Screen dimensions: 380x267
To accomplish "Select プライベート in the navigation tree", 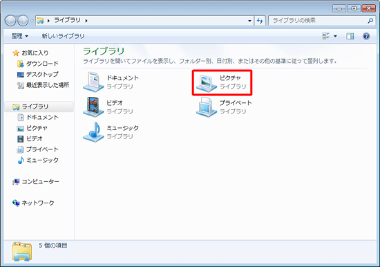I will tap(38, 149).
